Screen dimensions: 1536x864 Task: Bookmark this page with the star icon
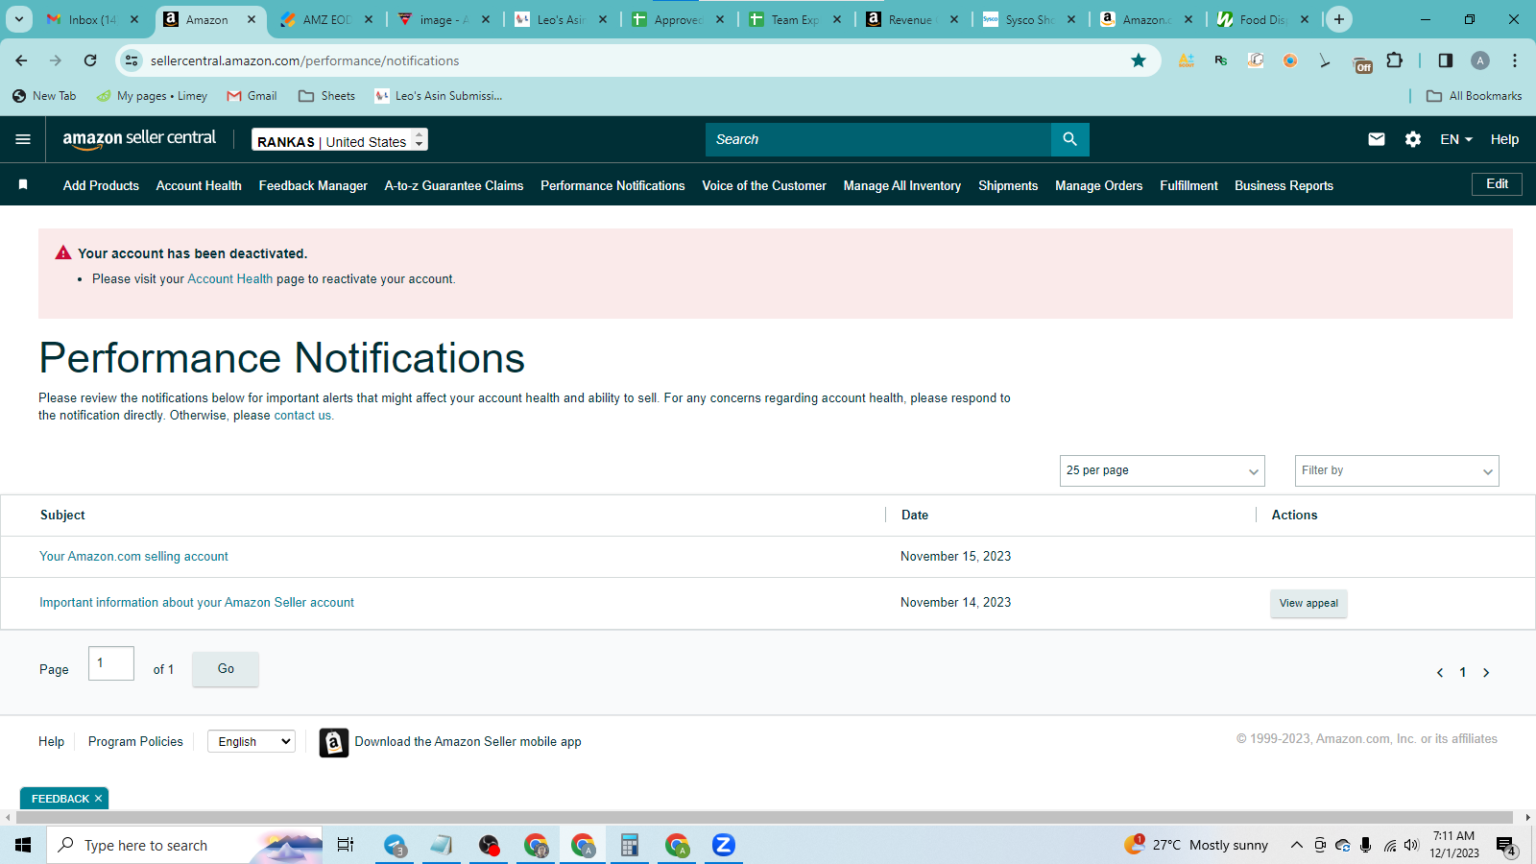click(x=1139, y=60)
